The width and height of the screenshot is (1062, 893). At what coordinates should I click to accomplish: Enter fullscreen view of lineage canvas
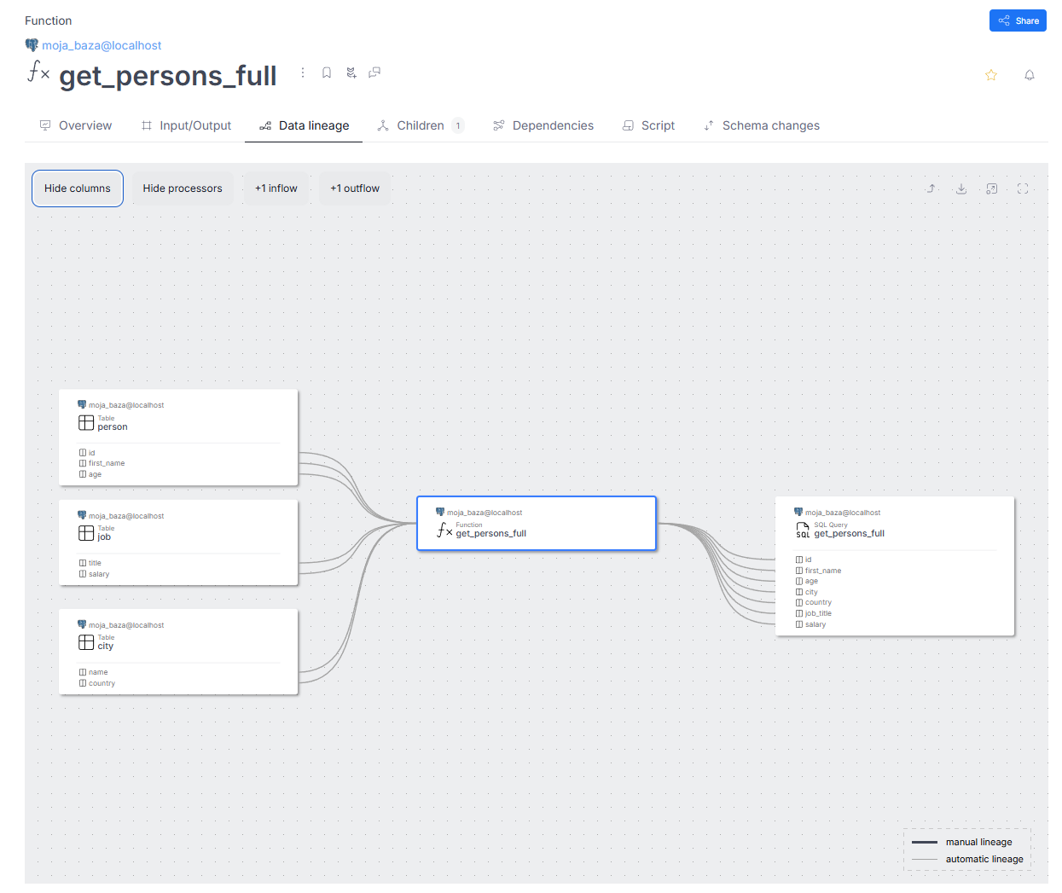pos(1023,188)
